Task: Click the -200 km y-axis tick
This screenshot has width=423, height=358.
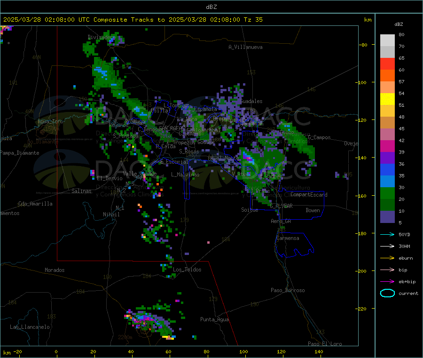Action: (361, 271)
